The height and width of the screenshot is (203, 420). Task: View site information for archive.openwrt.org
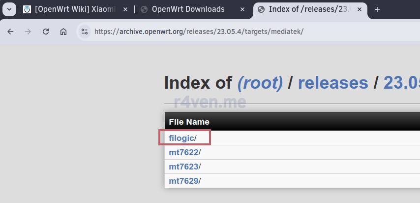(x=84, y=32)
